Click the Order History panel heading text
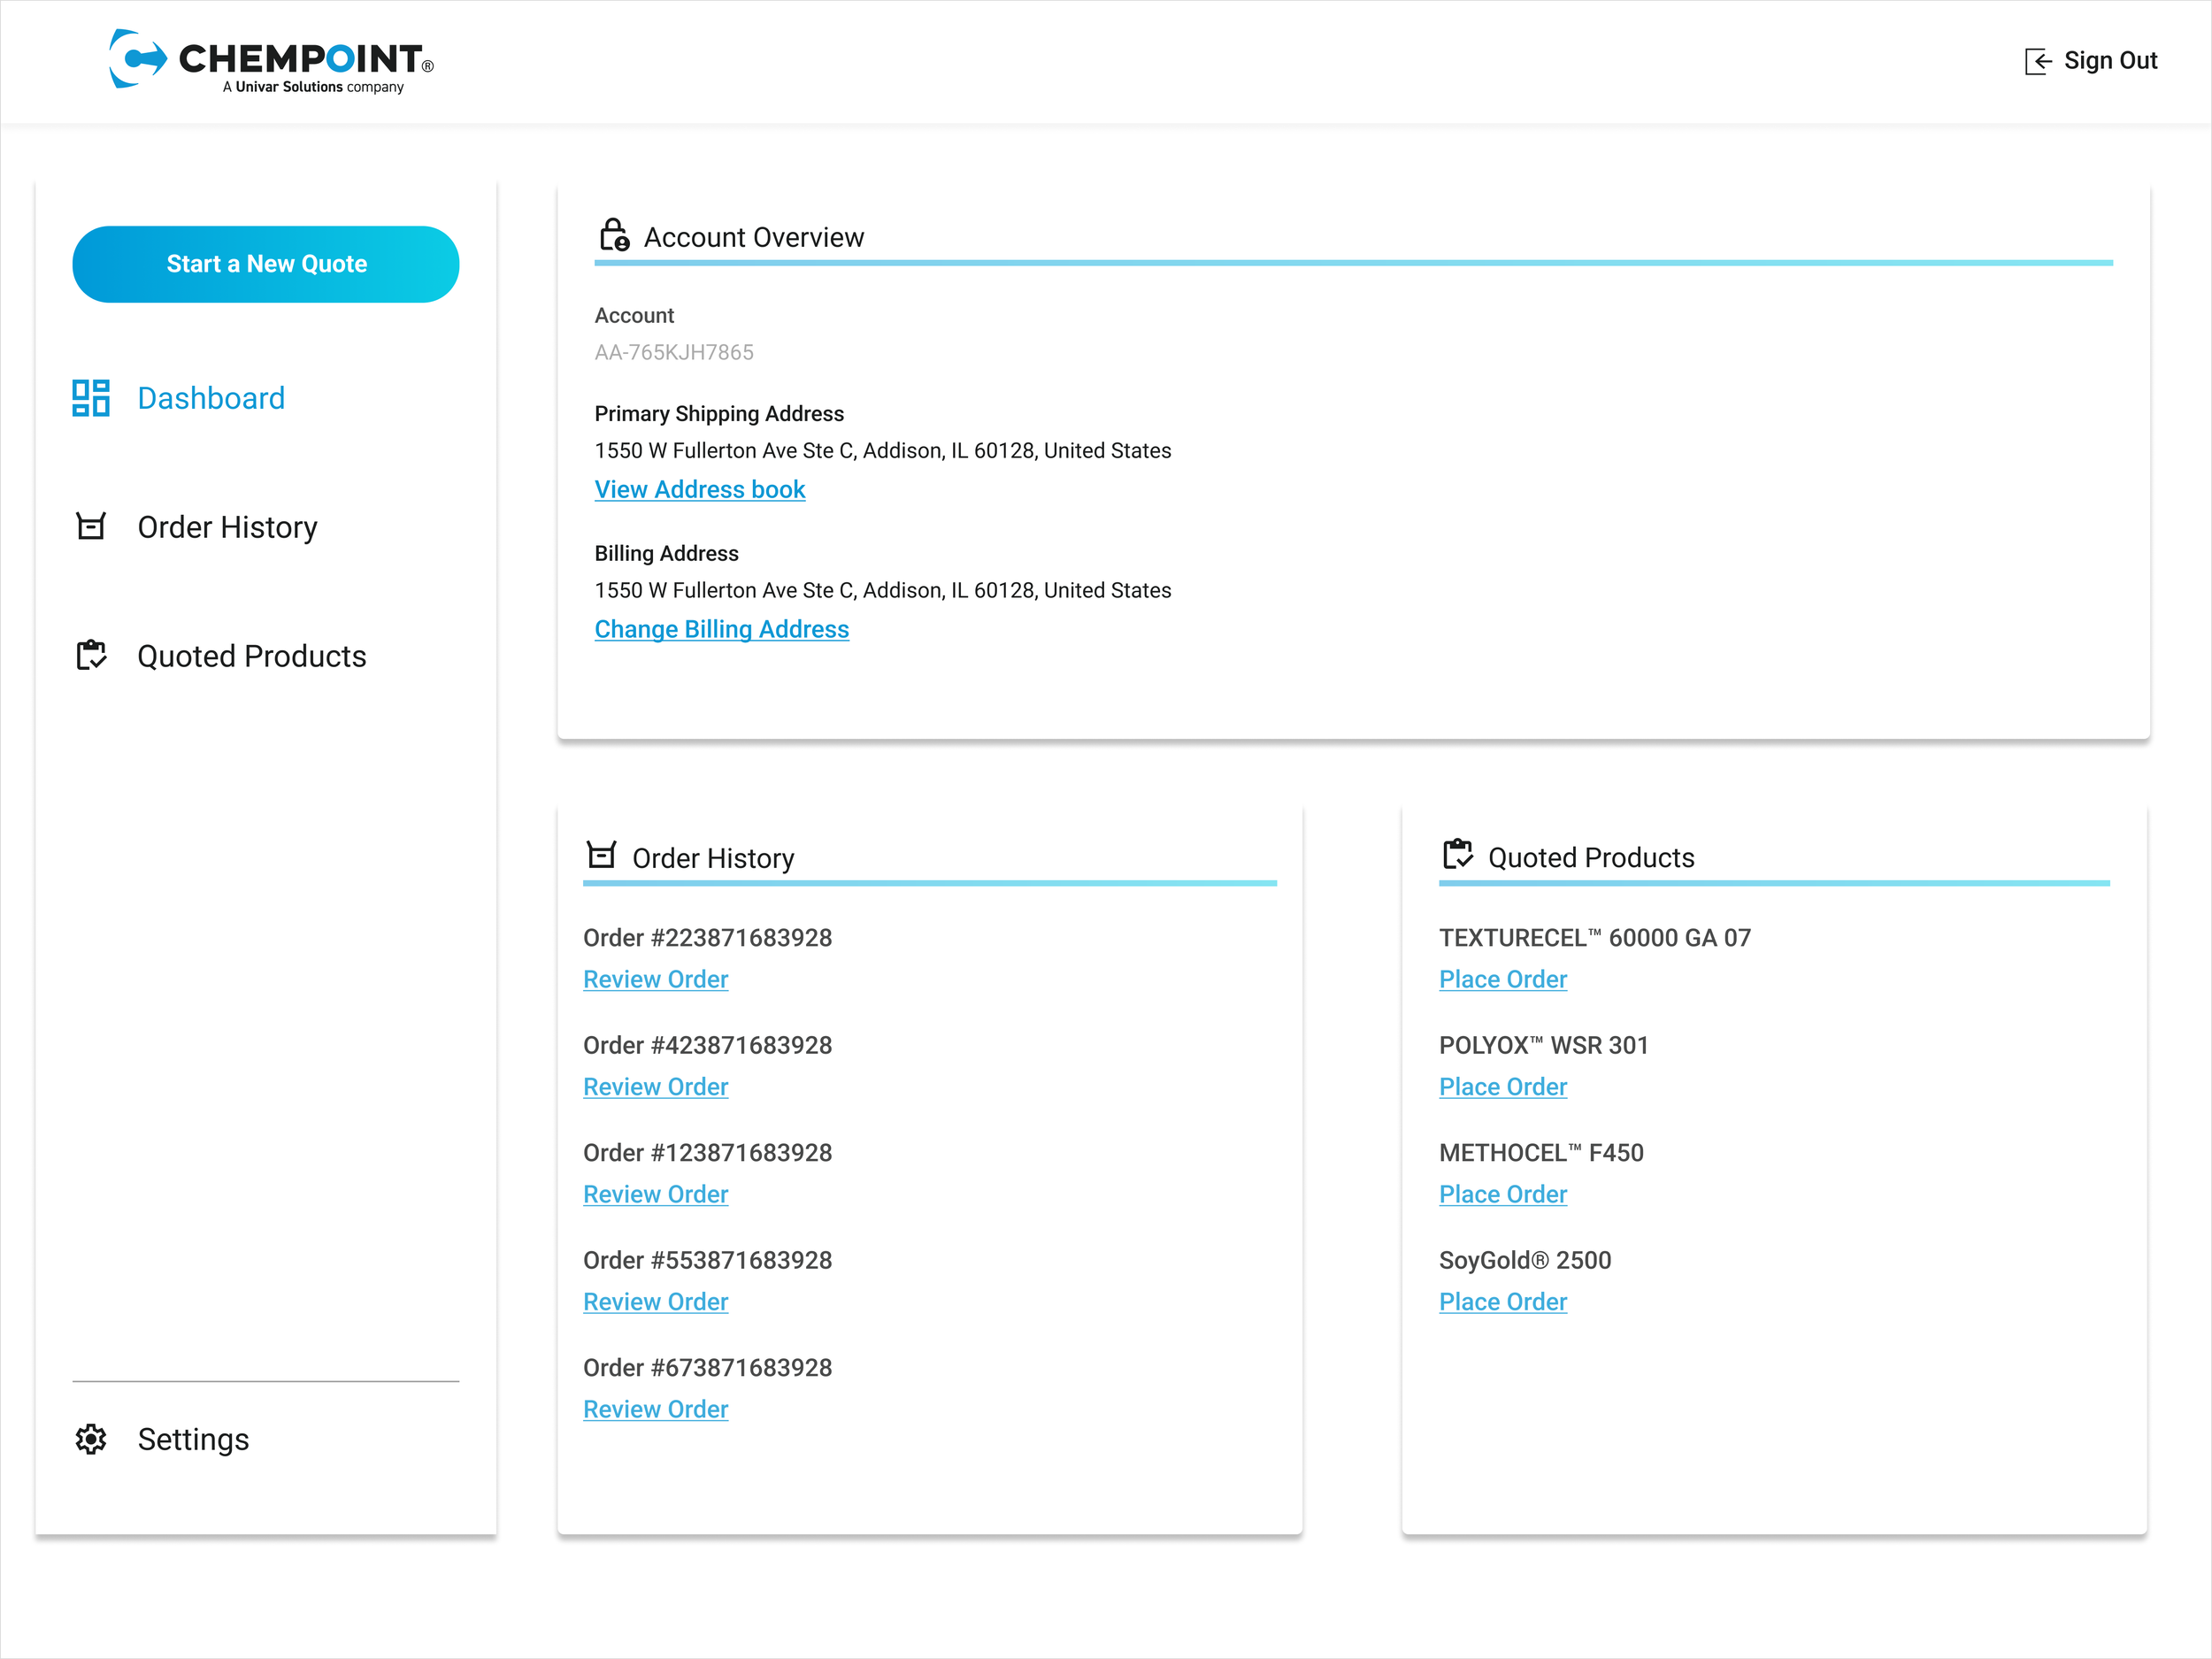 coord(713,858)
